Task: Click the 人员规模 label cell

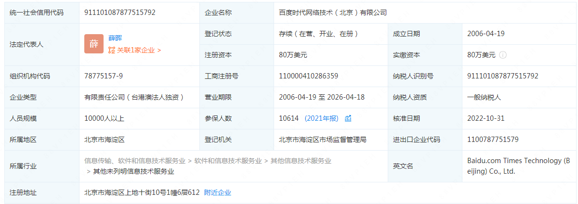Action: coord(42,118)
